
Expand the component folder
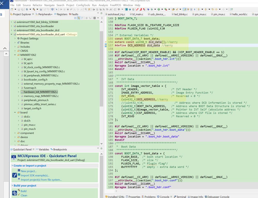pyautogui.click(x=15, y=133)
